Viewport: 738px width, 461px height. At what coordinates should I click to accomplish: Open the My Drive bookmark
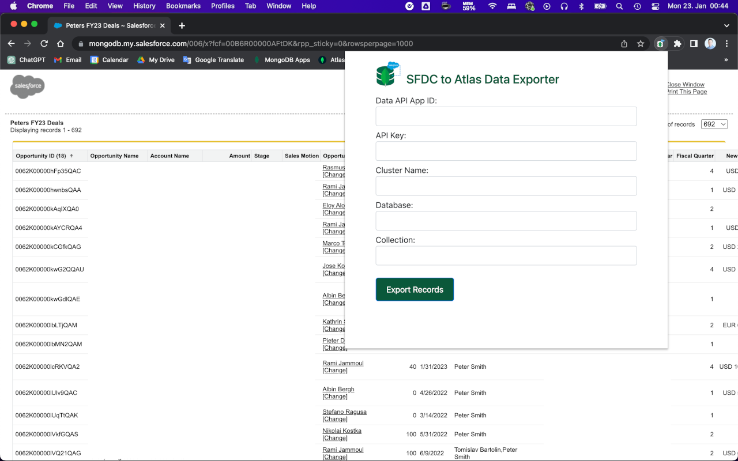point(155,60)
